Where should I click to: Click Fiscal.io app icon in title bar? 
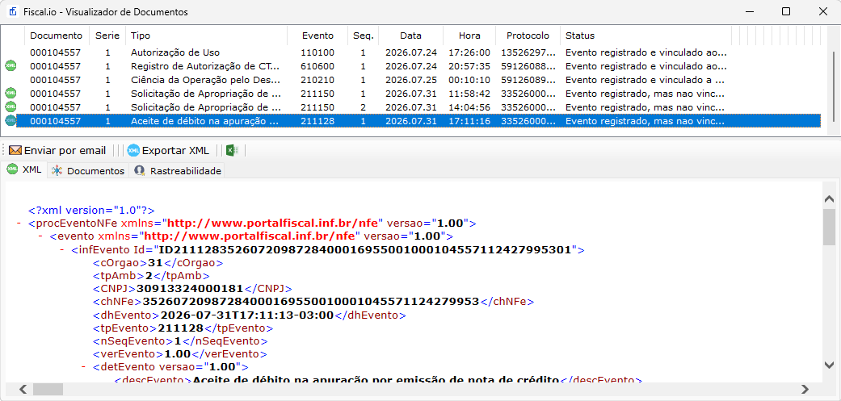pos(13,11)
